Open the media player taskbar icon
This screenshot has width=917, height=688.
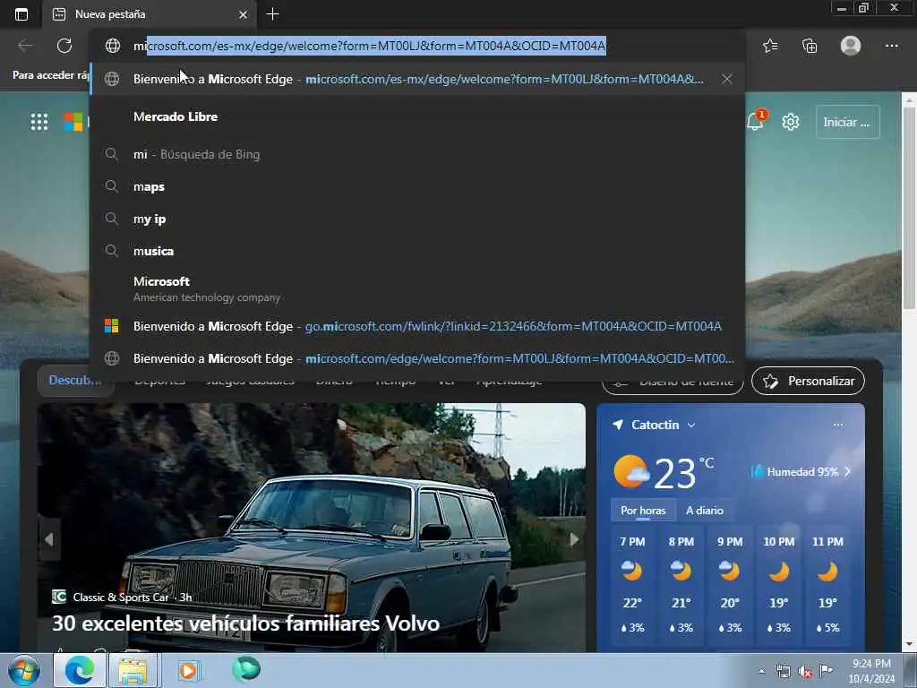[188, 670]
